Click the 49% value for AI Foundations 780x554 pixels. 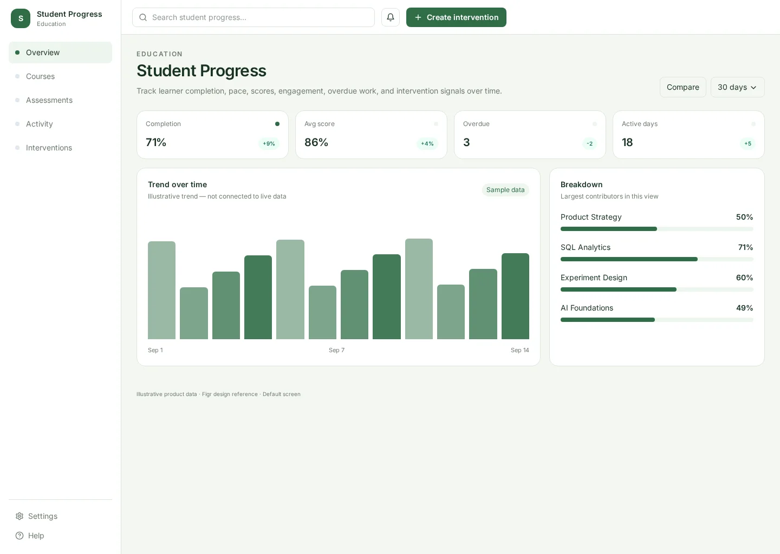745,308
